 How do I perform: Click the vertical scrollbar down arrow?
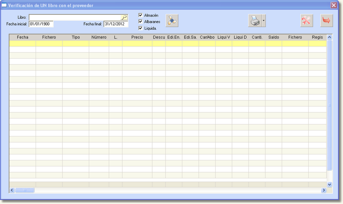[x=330, y=184]
